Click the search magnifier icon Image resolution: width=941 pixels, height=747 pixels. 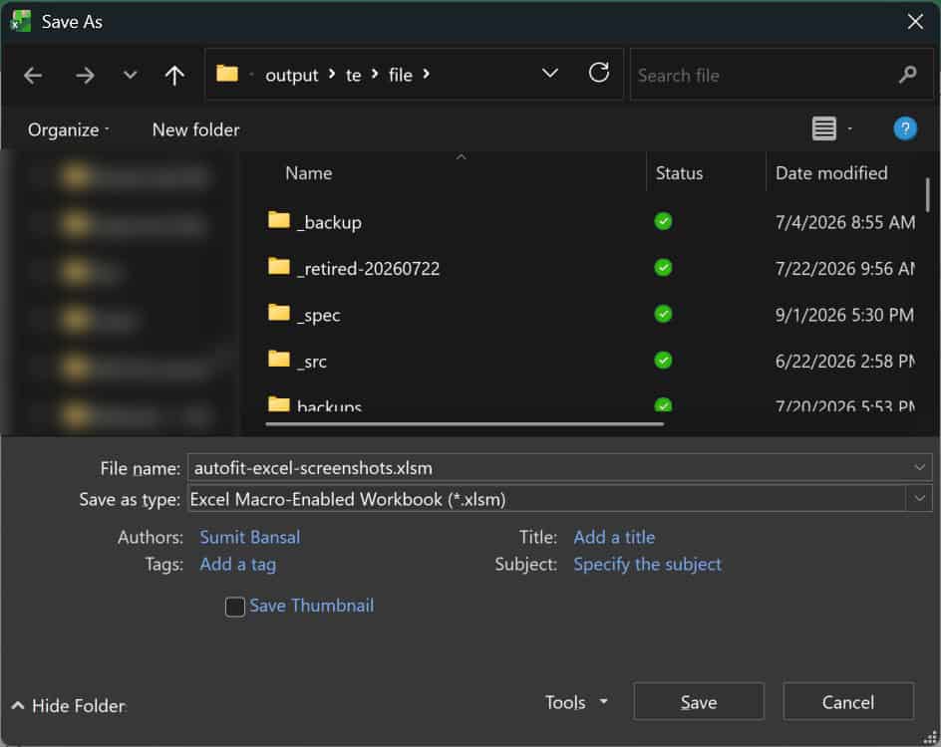point(908,75)
